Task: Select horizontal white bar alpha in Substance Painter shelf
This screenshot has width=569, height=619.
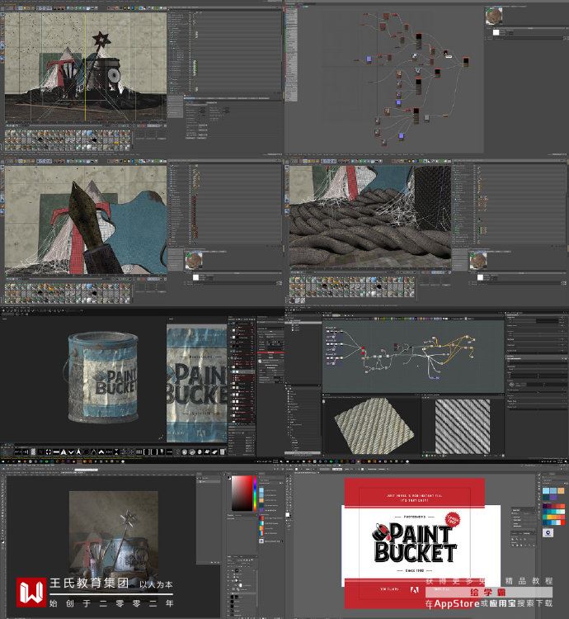Action: click(56, 451)
